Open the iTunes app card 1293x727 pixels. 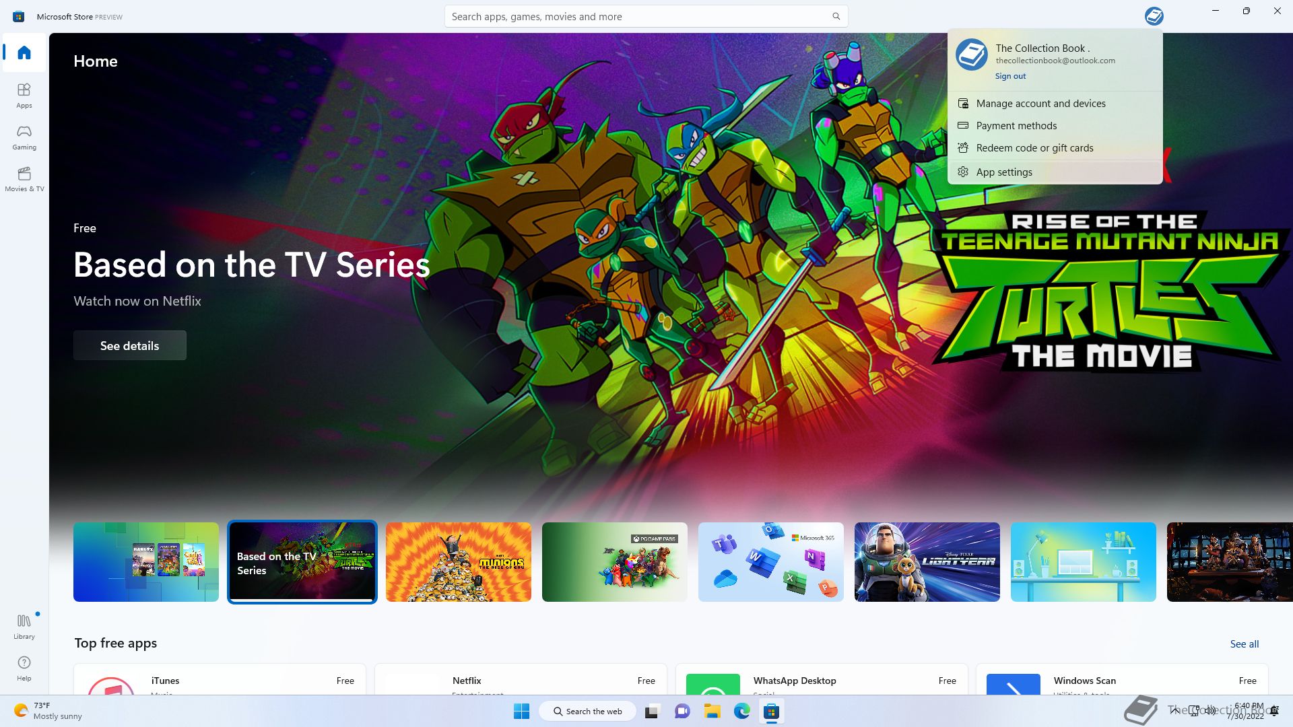point(220,679)
